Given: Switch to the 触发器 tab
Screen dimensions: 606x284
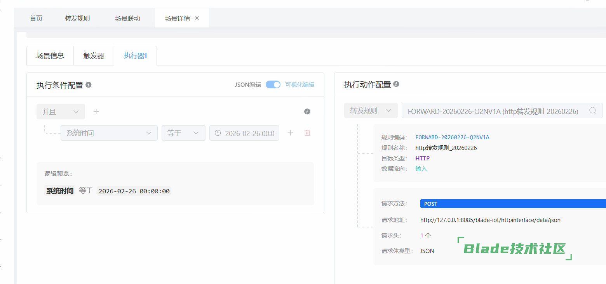Looking at the screenshot, I should 94,55.
